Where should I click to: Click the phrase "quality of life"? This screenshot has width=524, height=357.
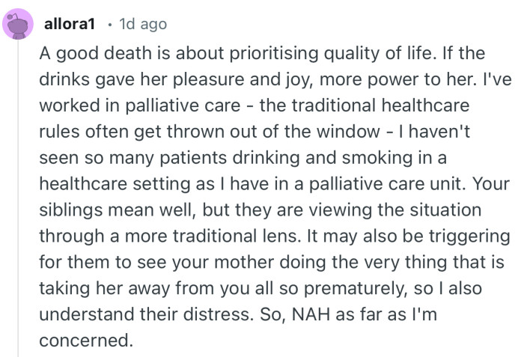378,54
